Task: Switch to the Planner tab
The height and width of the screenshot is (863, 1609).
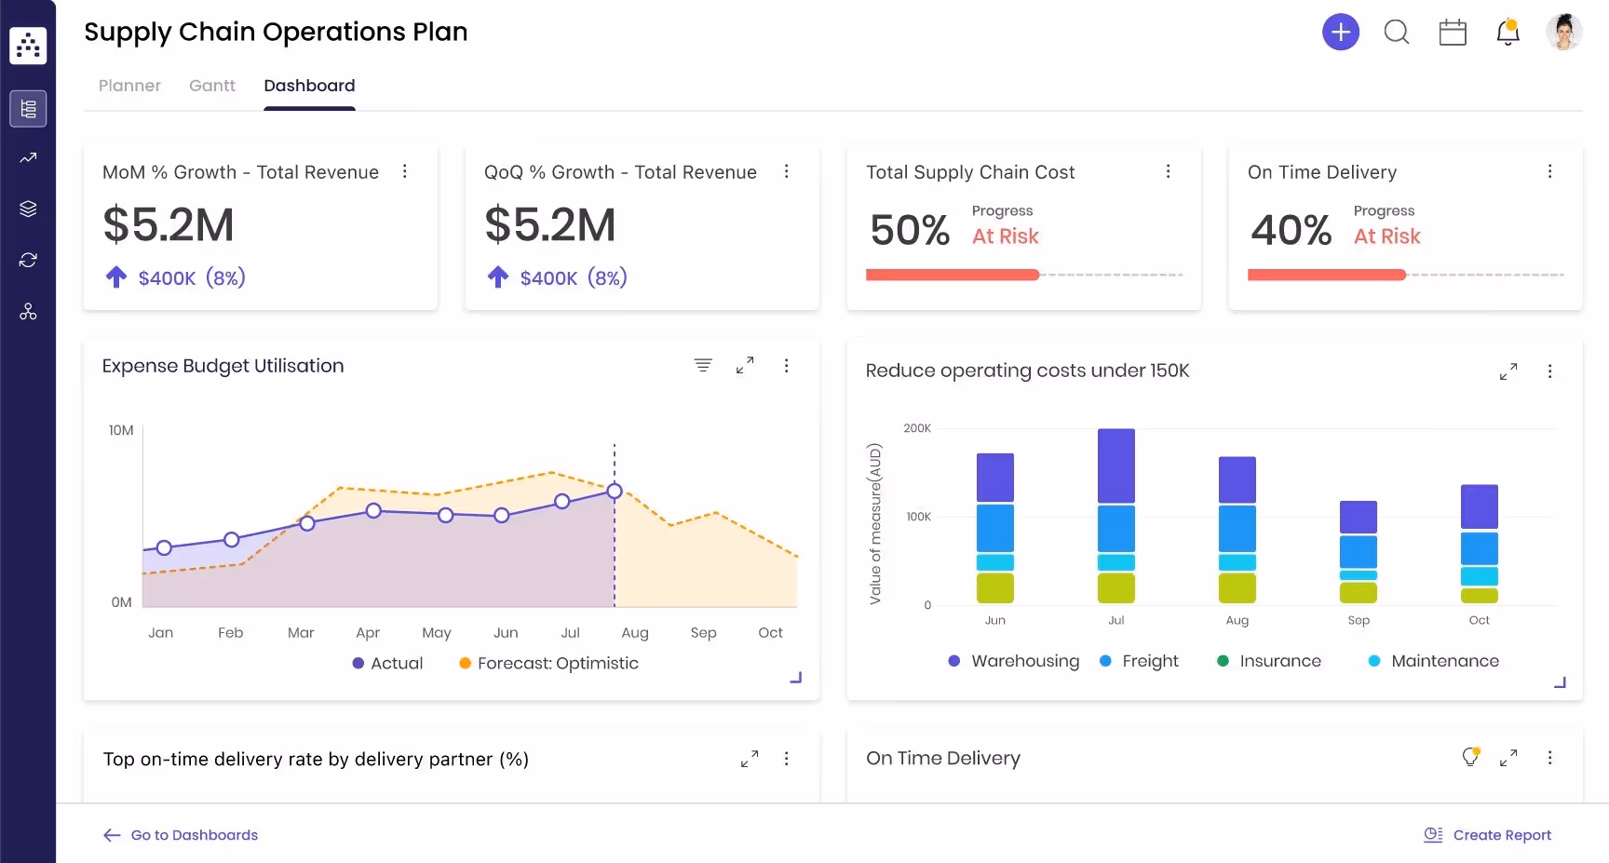Action: coord(129,85)
